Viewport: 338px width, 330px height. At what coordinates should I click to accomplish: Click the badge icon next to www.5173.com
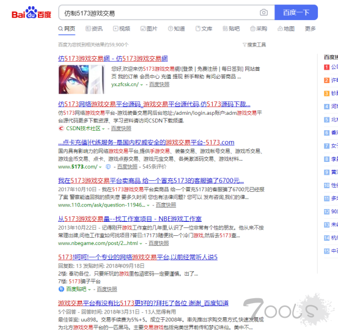(108, 167)
